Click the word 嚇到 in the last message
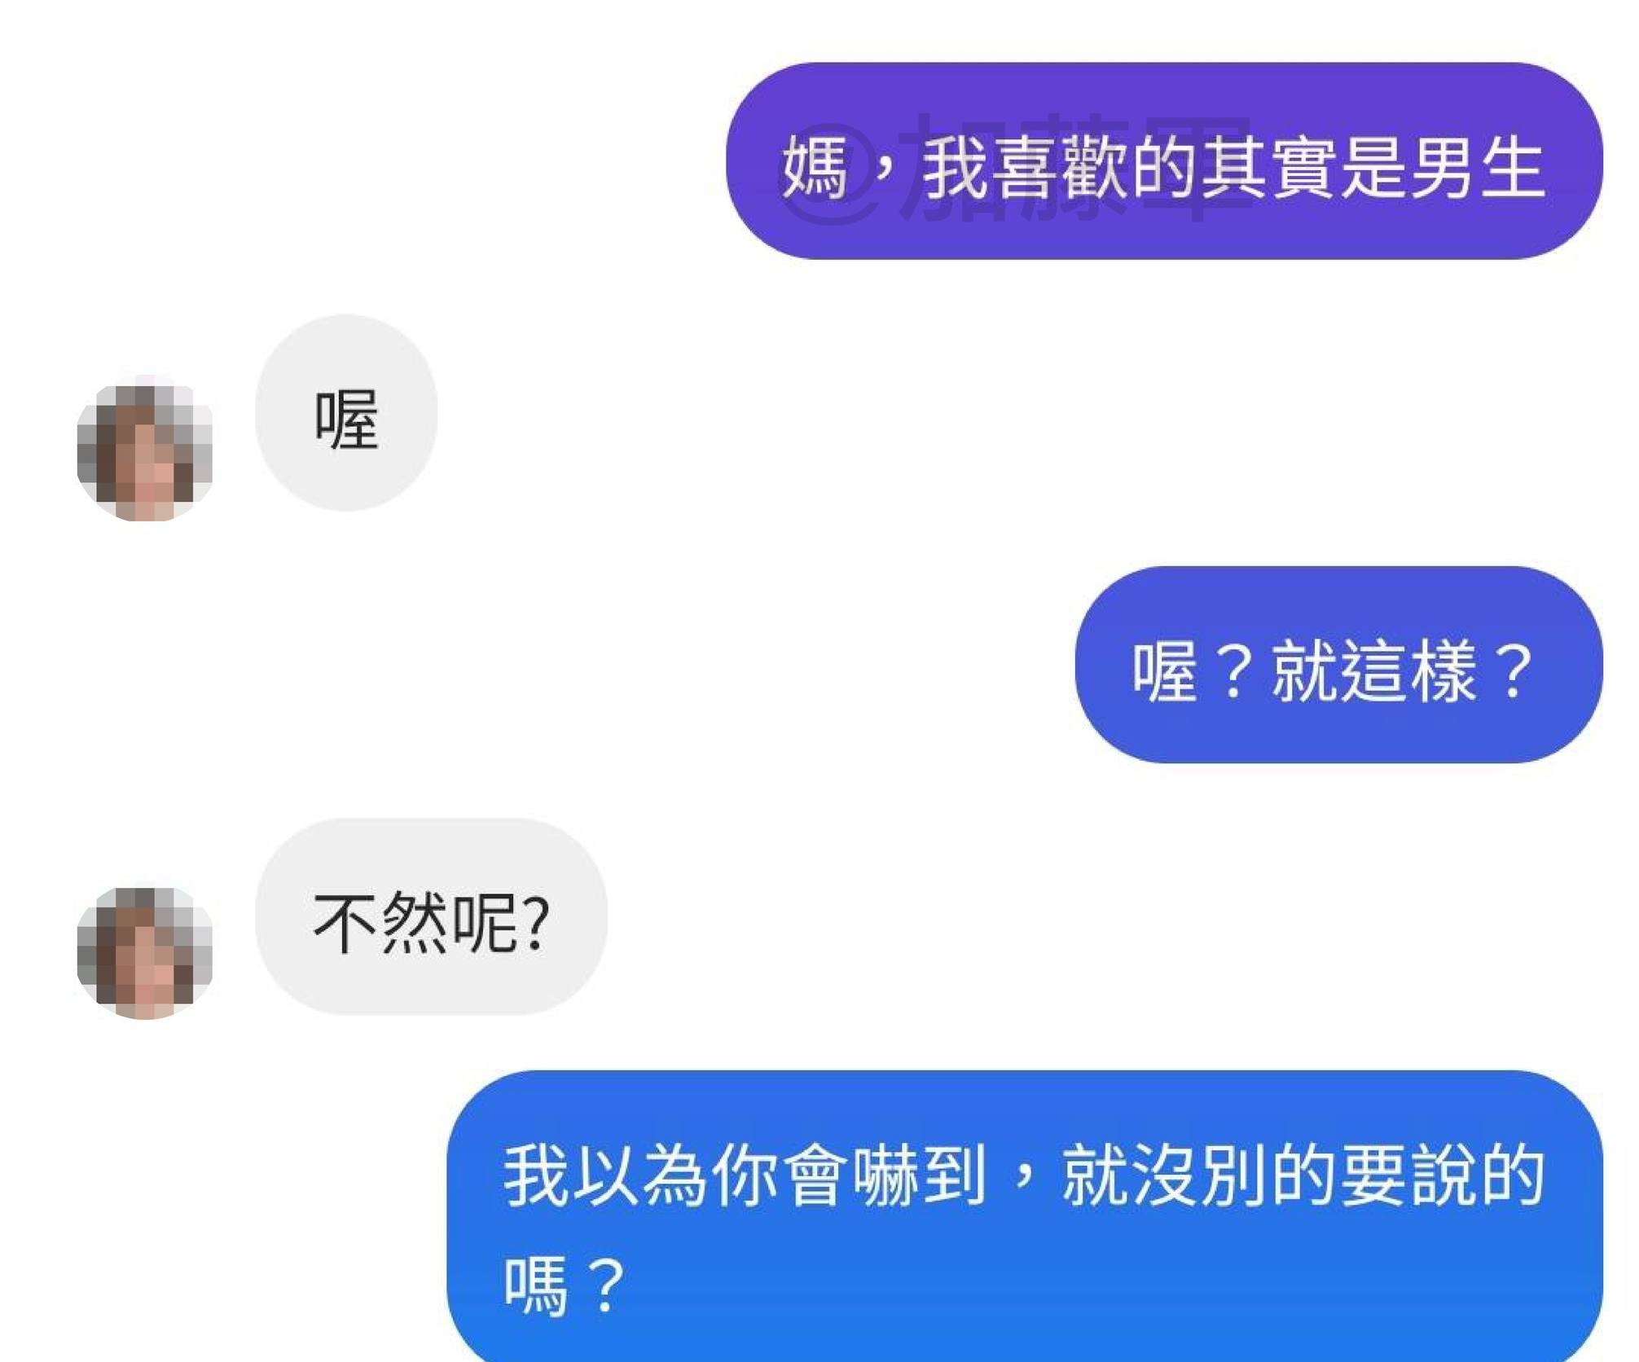1639x1362 pixels. (921, 1175)
